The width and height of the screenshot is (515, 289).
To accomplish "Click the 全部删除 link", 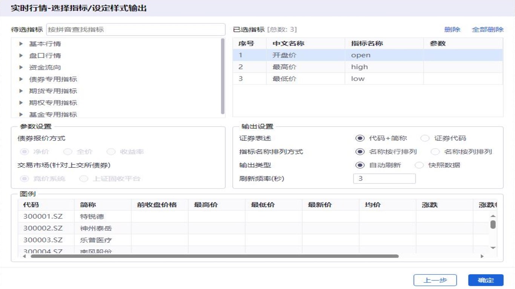I will coord(487,29).
